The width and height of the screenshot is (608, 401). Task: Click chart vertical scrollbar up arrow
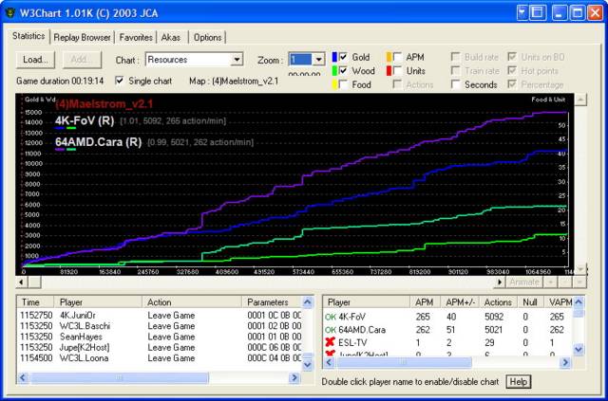pyautogui.click(x=580, y=100)
